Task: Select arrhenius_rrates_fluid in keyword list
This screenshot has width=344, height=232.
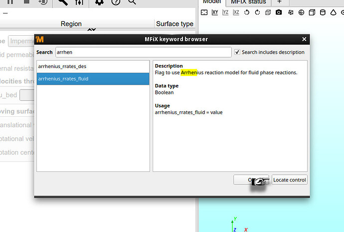Action: [x=93, y=78]
